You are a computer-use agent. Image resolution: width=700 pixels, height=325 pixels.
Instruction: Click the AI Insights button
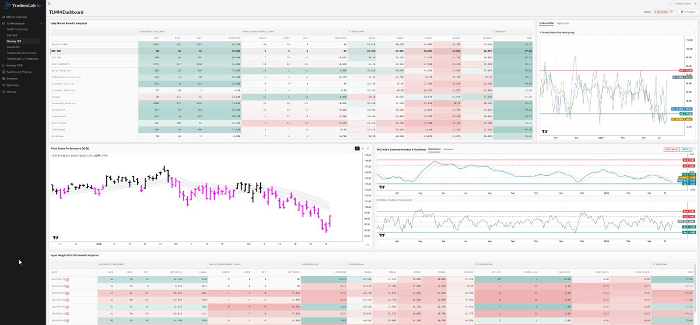tap(687, 11)
